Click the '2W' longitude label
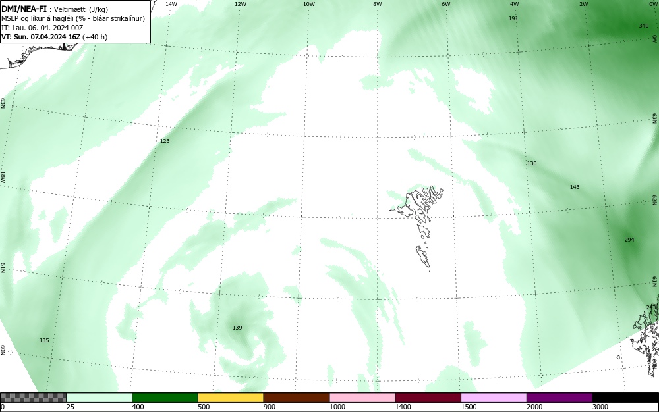 pyautogui.click(x=583, y=4)
